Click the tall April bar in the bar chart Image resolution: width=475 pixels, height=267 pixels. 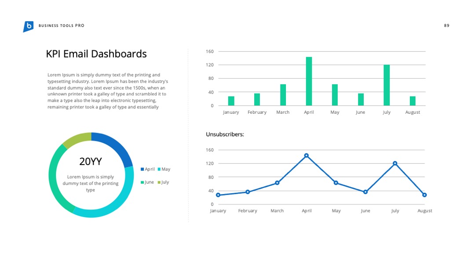pos(309,81)
